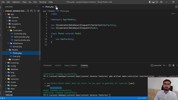Expand the database folder
The image size is (178, 100).
(21, 69)
